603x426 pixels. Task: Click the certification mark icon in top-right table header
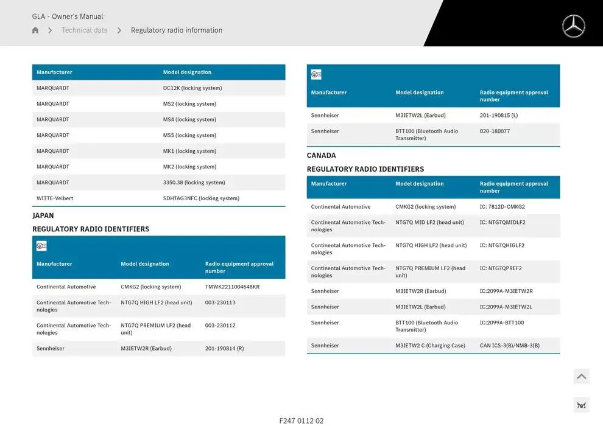(x=316, y=75)
